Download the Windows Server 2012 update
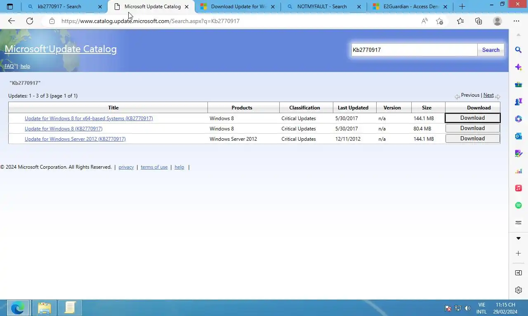Screen dimensions: 528x316 tap(473, 139)
